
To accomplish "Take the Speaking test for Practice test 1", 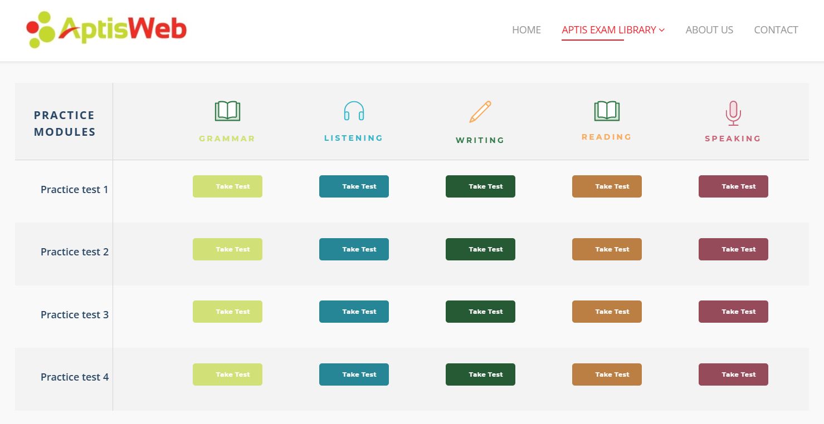I will tap(733, 186).
